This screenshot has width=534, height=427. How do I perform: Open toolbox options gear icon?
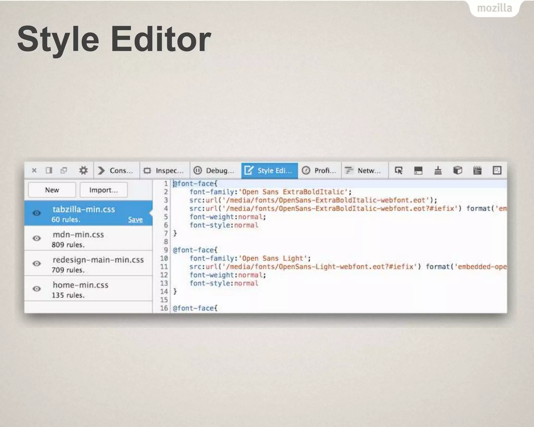[x=83, y=170]
